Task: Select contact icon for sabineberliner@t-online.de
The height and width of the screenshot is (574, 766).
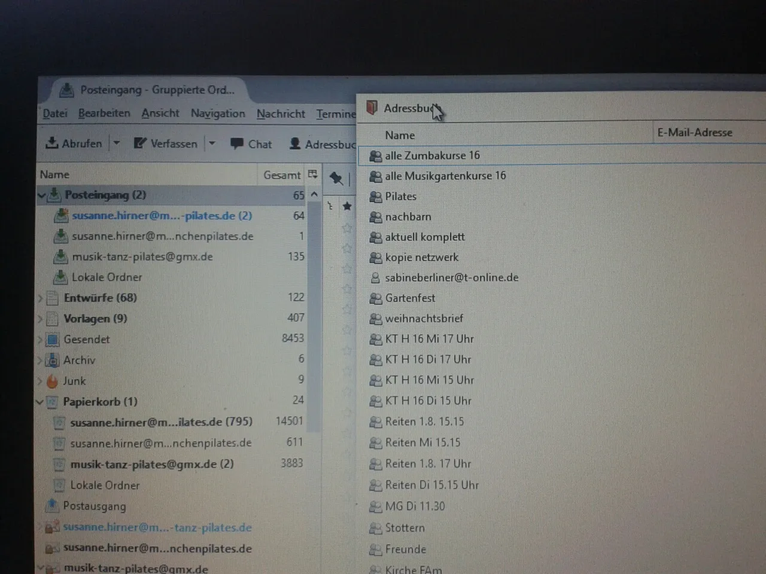Action: tap(375, 278)
